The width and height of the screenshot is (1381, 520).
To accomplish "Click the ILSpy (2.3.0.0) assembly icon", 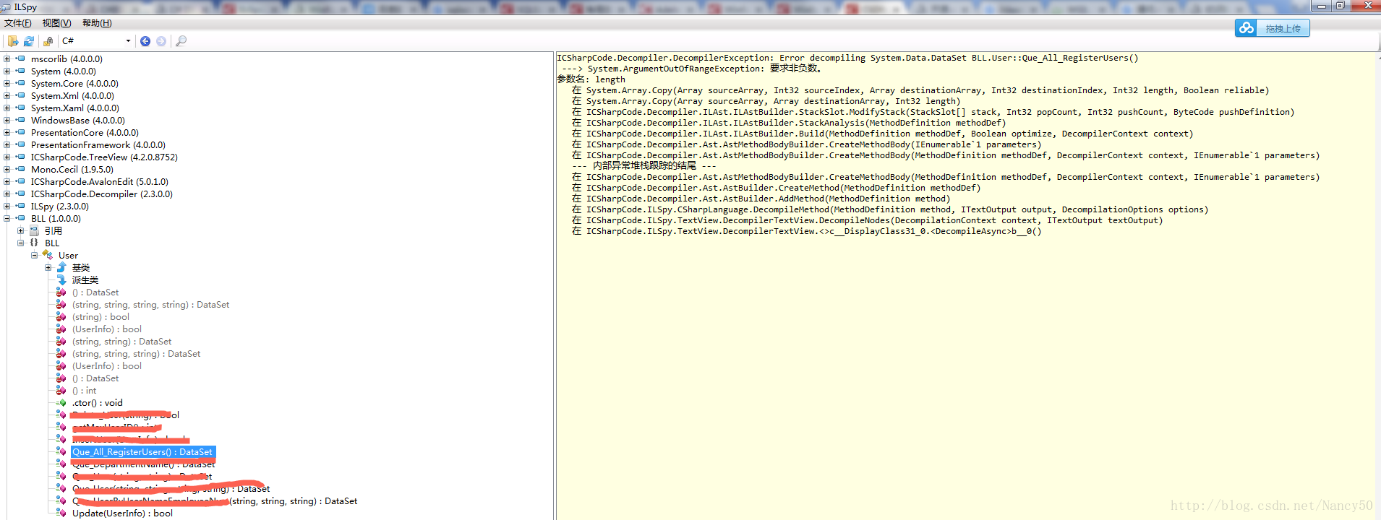I will (20, 207).
